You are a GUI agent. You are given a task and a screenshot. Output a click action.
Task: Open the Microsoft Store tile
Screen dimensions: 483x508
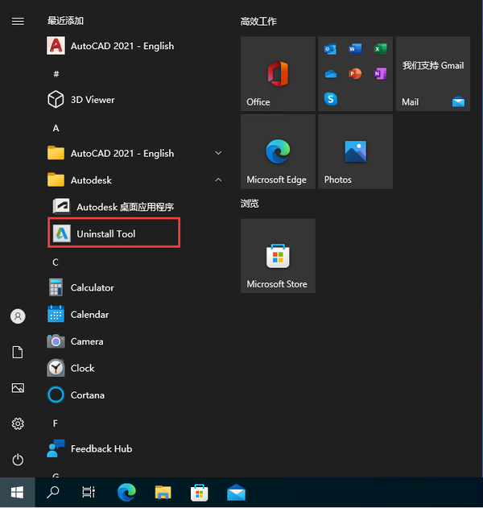pos(278,256)
